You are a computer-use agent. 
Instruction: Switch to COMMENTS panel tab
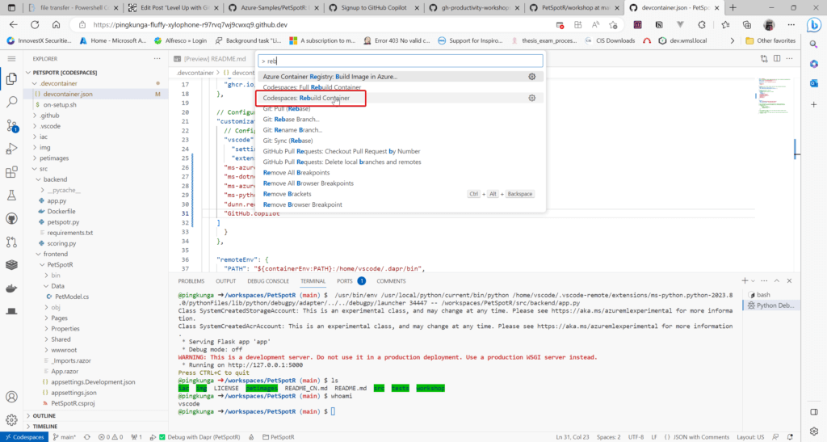(391, 281)
